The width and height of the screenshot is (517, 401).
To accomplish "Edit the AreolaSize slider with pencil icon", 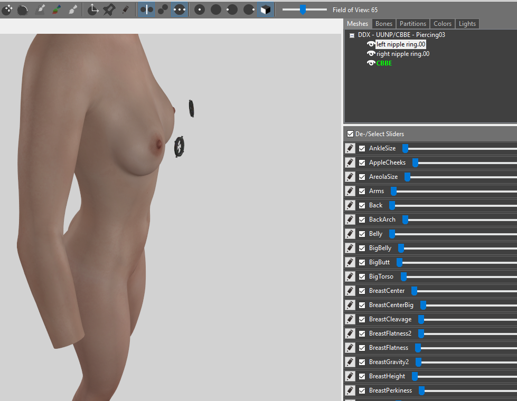I will point(350,177).
